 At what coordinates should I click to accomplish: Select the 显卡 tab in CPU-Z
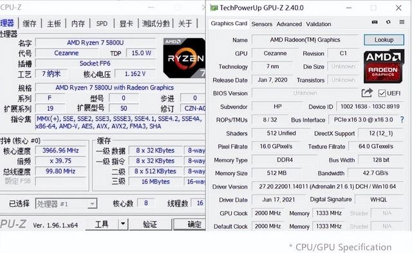(x=126, y=24)
